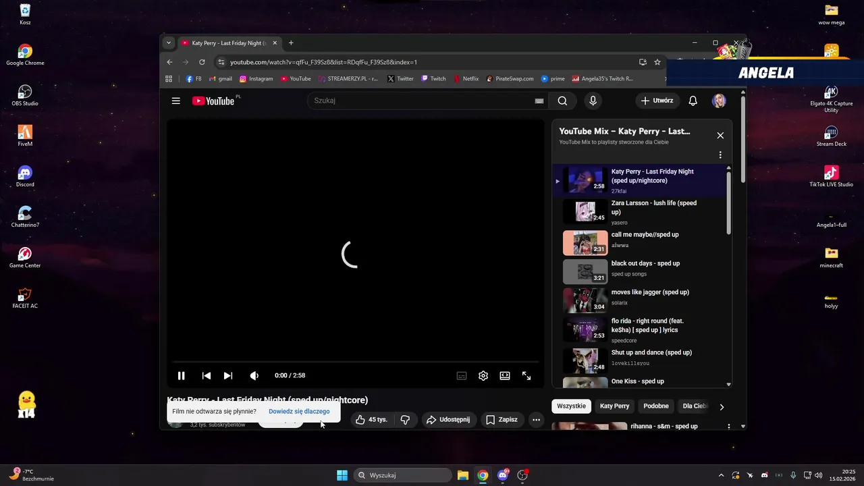This screenshot has height=486, width=864.
Task: Open on-screen keyboard icon in search box
Action: (539, 101)
